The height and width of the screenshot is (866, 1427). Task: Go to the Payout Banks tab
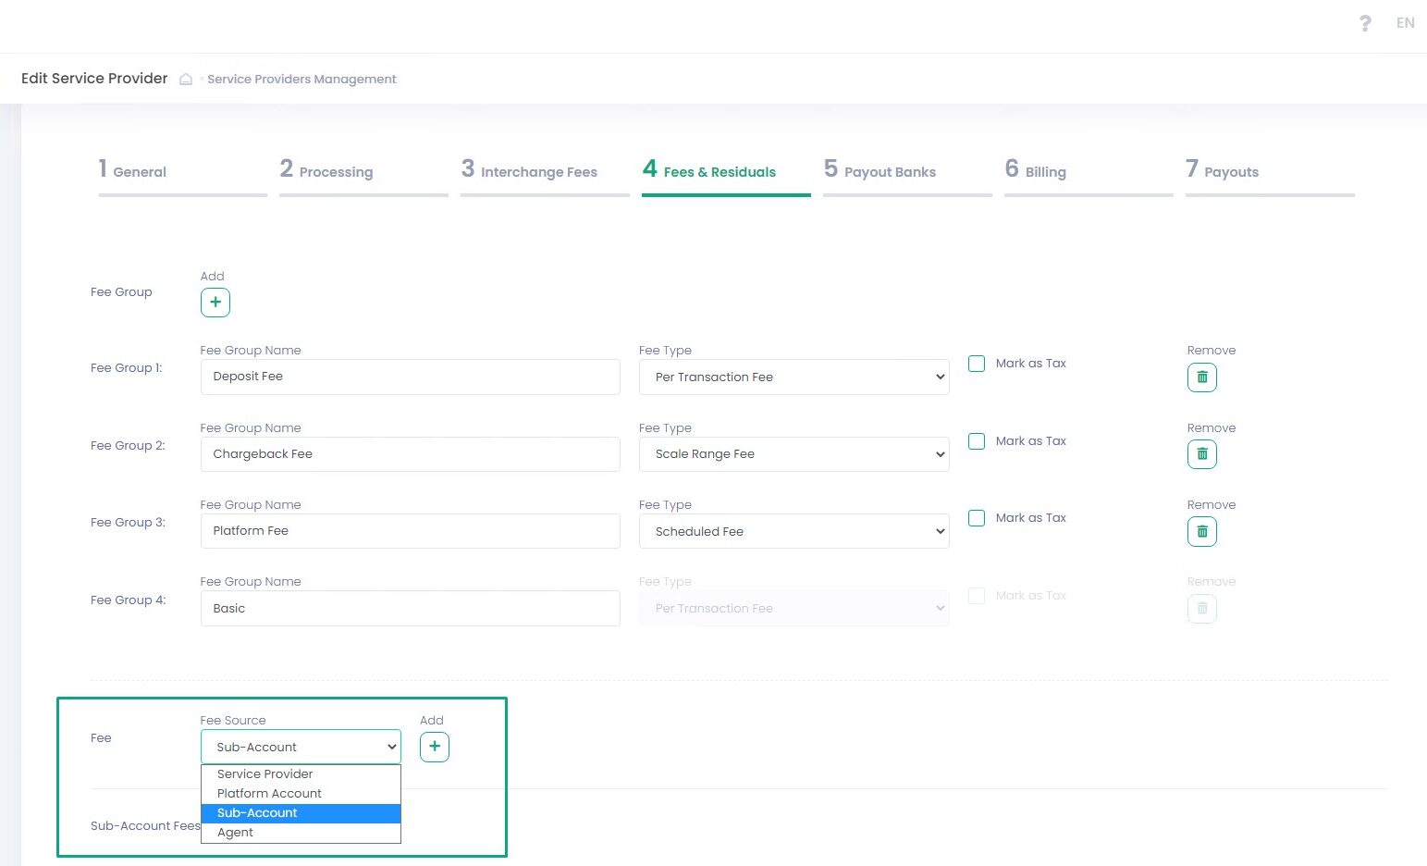coord(890,172)
